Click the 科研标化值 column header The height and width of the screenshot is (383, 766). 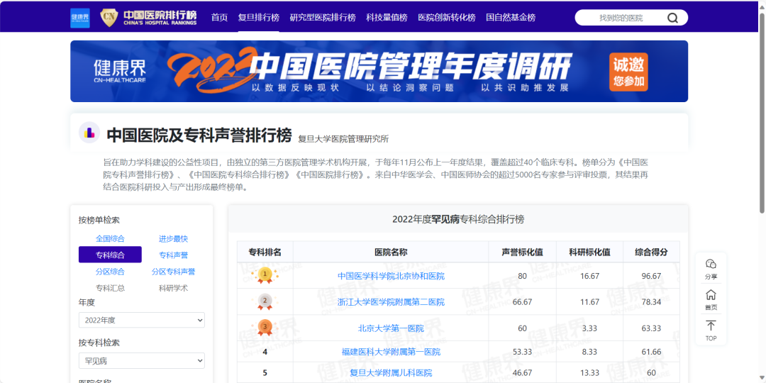(x=589, y=252)
